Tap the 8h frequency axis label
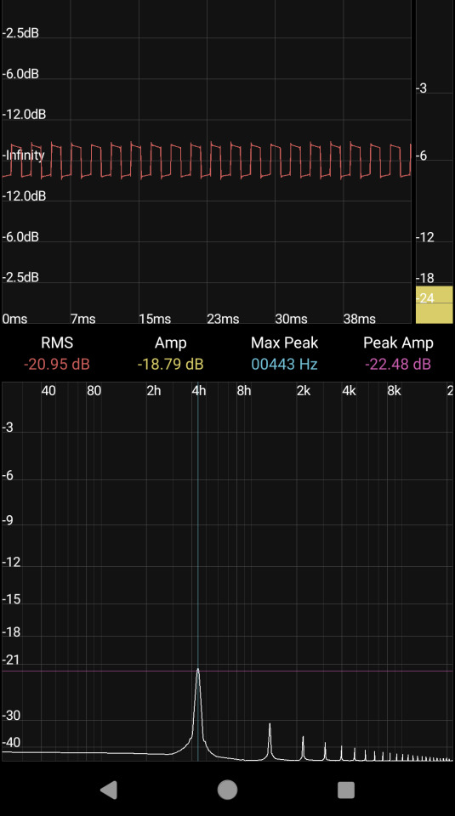The image size is (455, 816). click(x=243, y=390)
